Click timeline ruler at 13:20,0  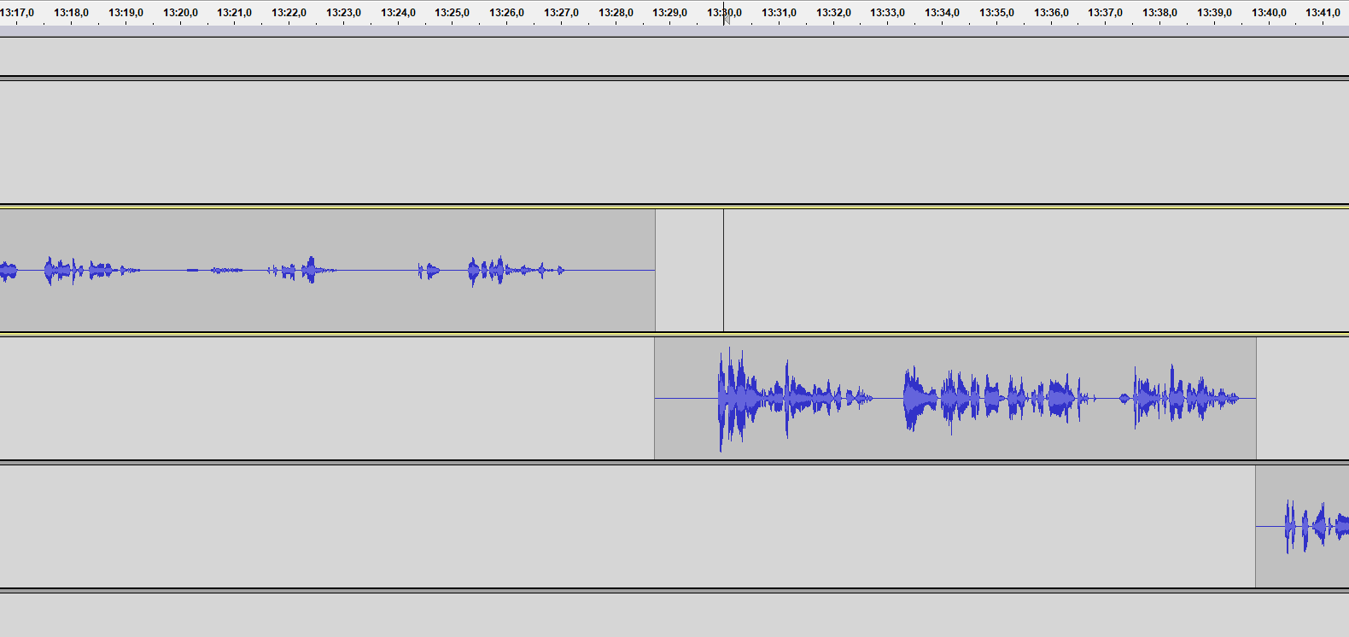tap(180, 13)
